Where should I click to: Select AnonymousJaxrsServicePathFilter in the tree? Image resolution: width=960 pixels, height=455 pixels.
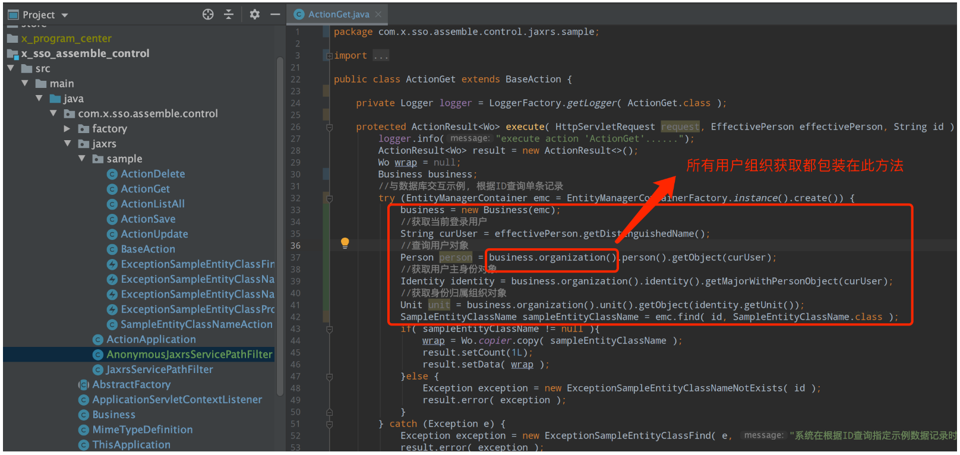189,355
